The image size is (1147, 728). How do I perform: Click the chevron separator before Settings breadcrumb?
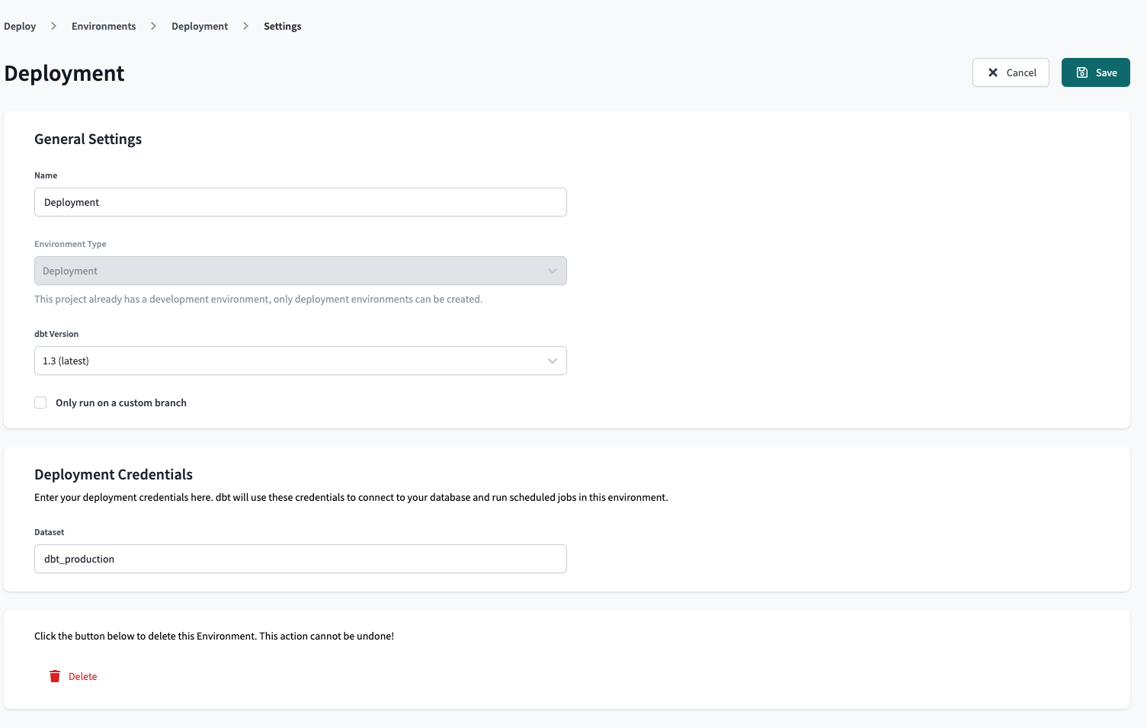(245, 26)
